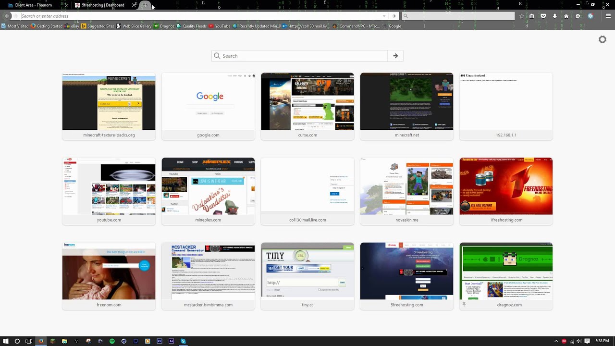Open Cortana search circle in taskbar
Viewport: 615px width, 346px height.
(17, 341)
